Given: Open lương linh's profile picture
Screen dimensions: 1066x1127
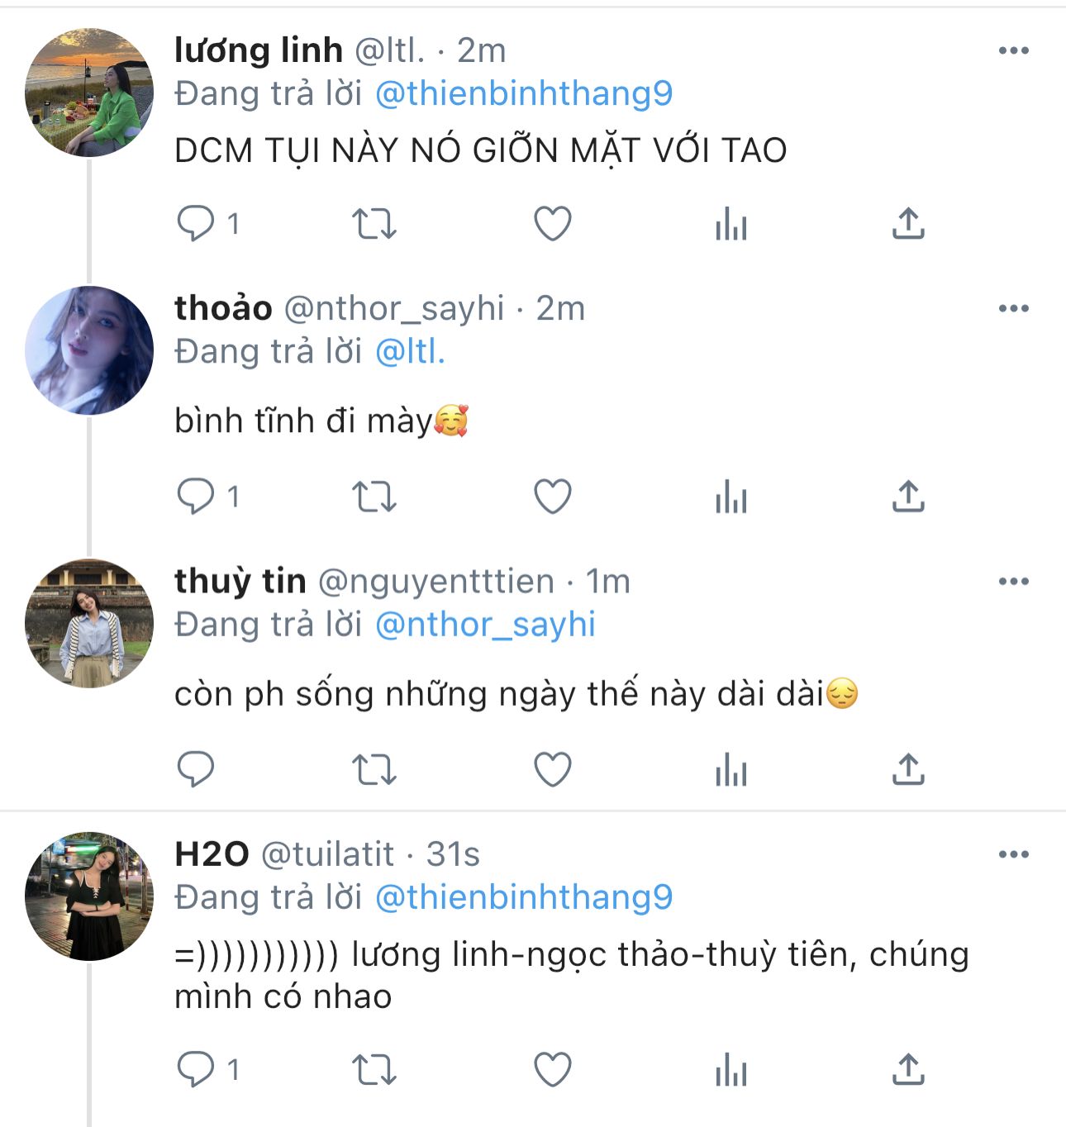Looking at the screenshot, I should point(89,93).
